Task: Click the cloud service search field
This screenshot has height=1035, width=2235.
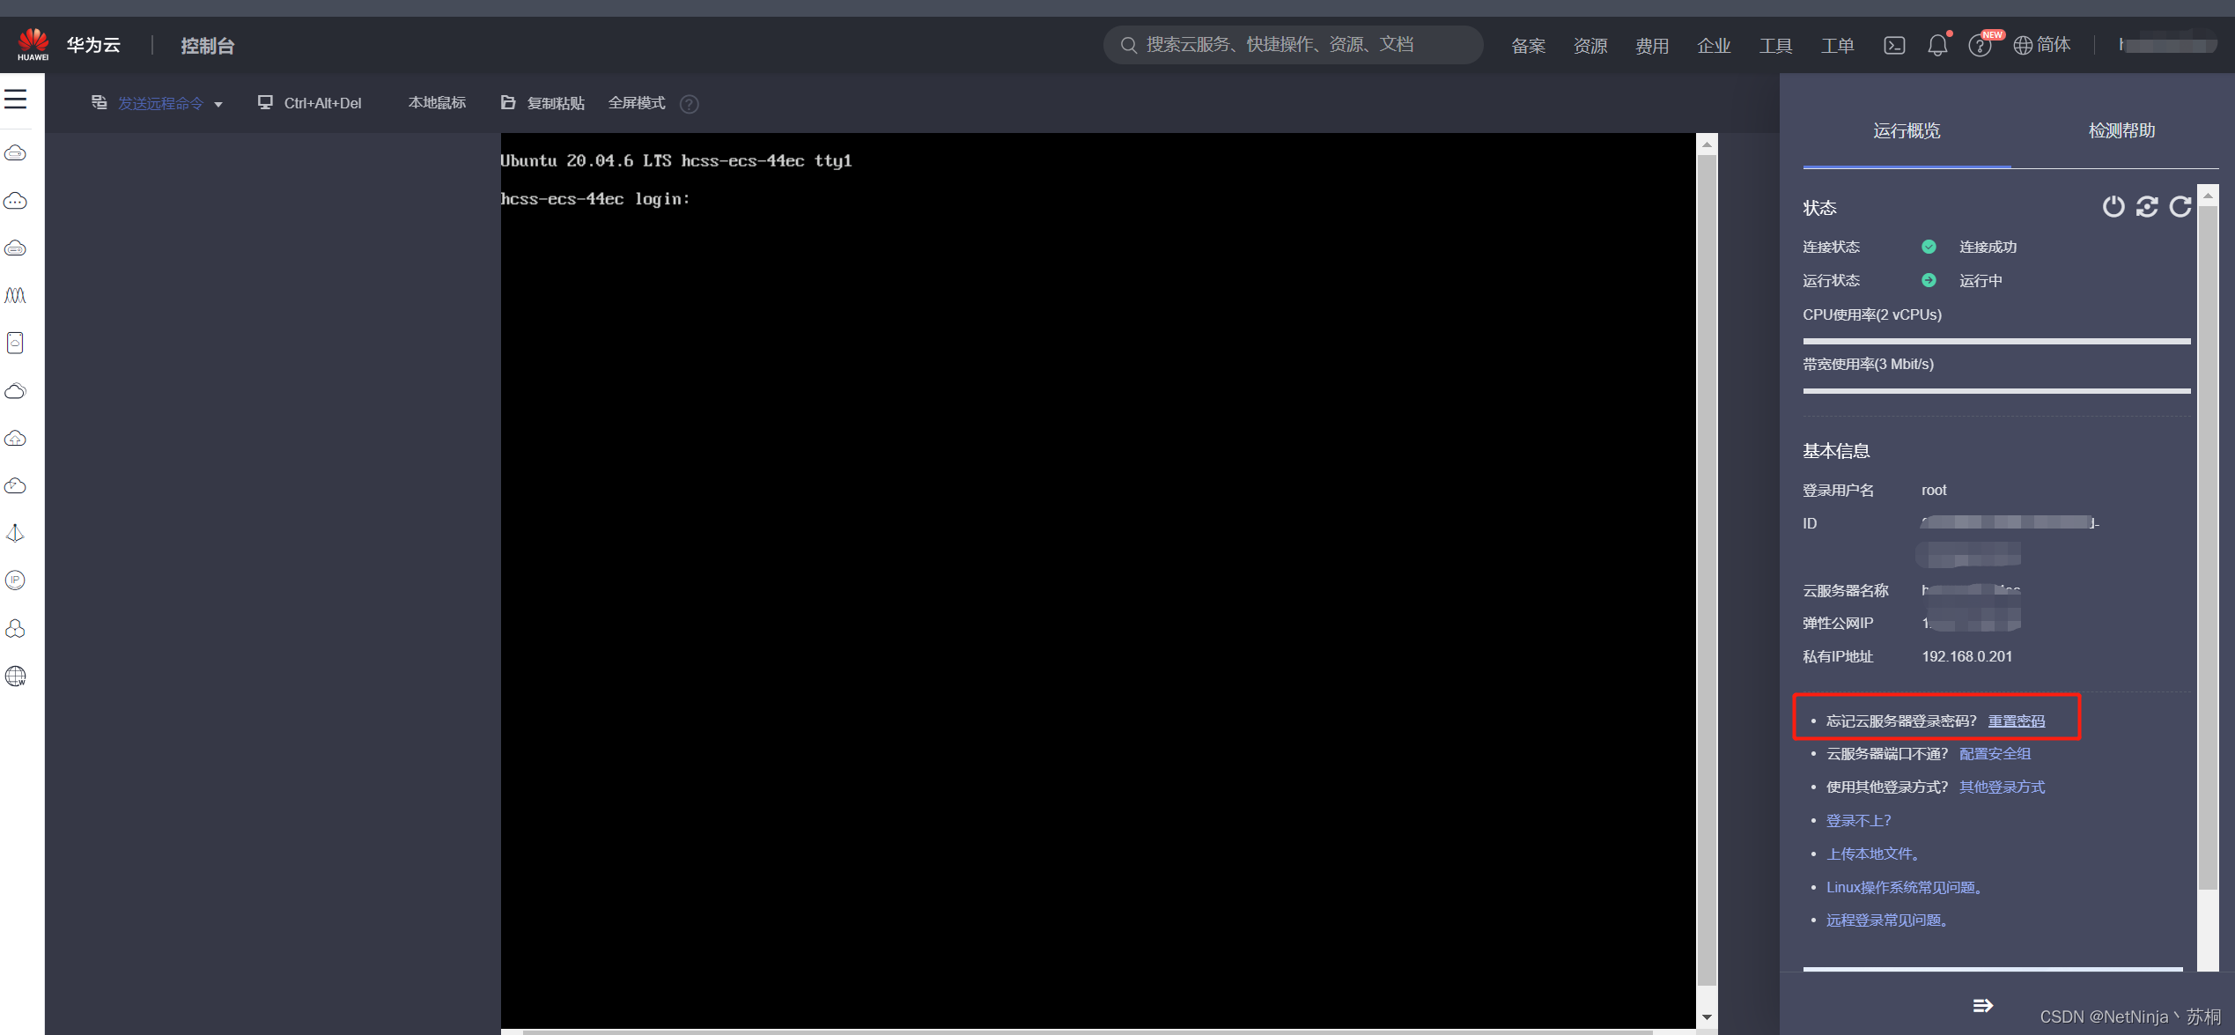Action: [x=1293, y=45]
